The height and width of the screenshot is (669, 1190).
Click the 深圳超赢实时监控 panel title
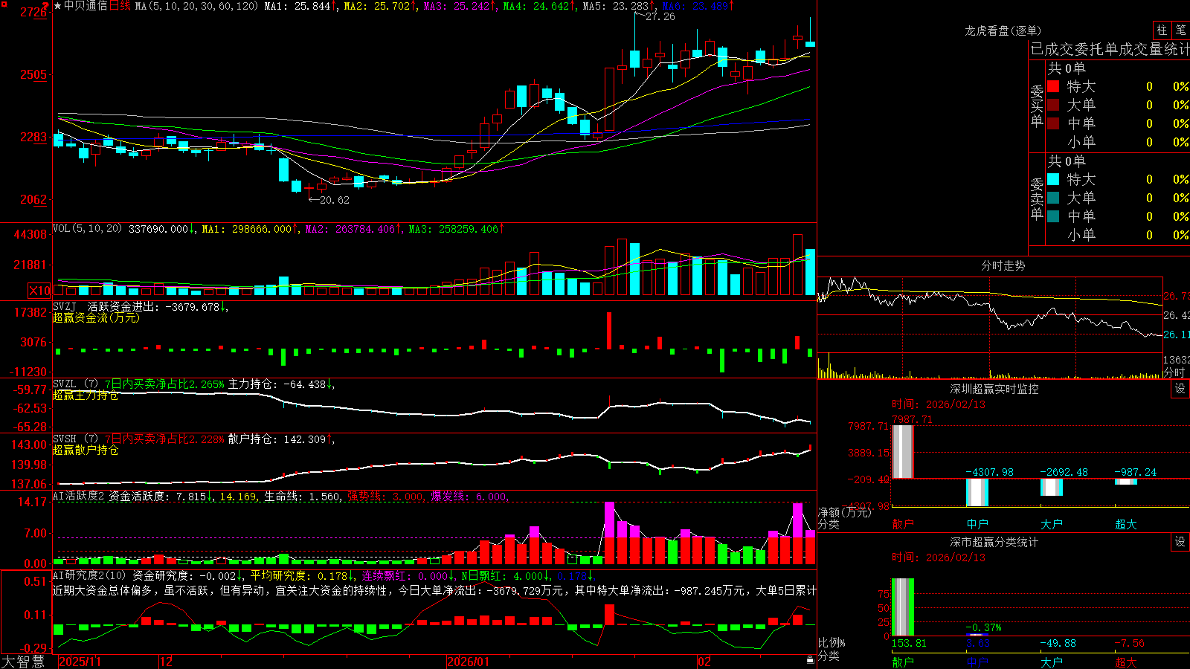994,389
